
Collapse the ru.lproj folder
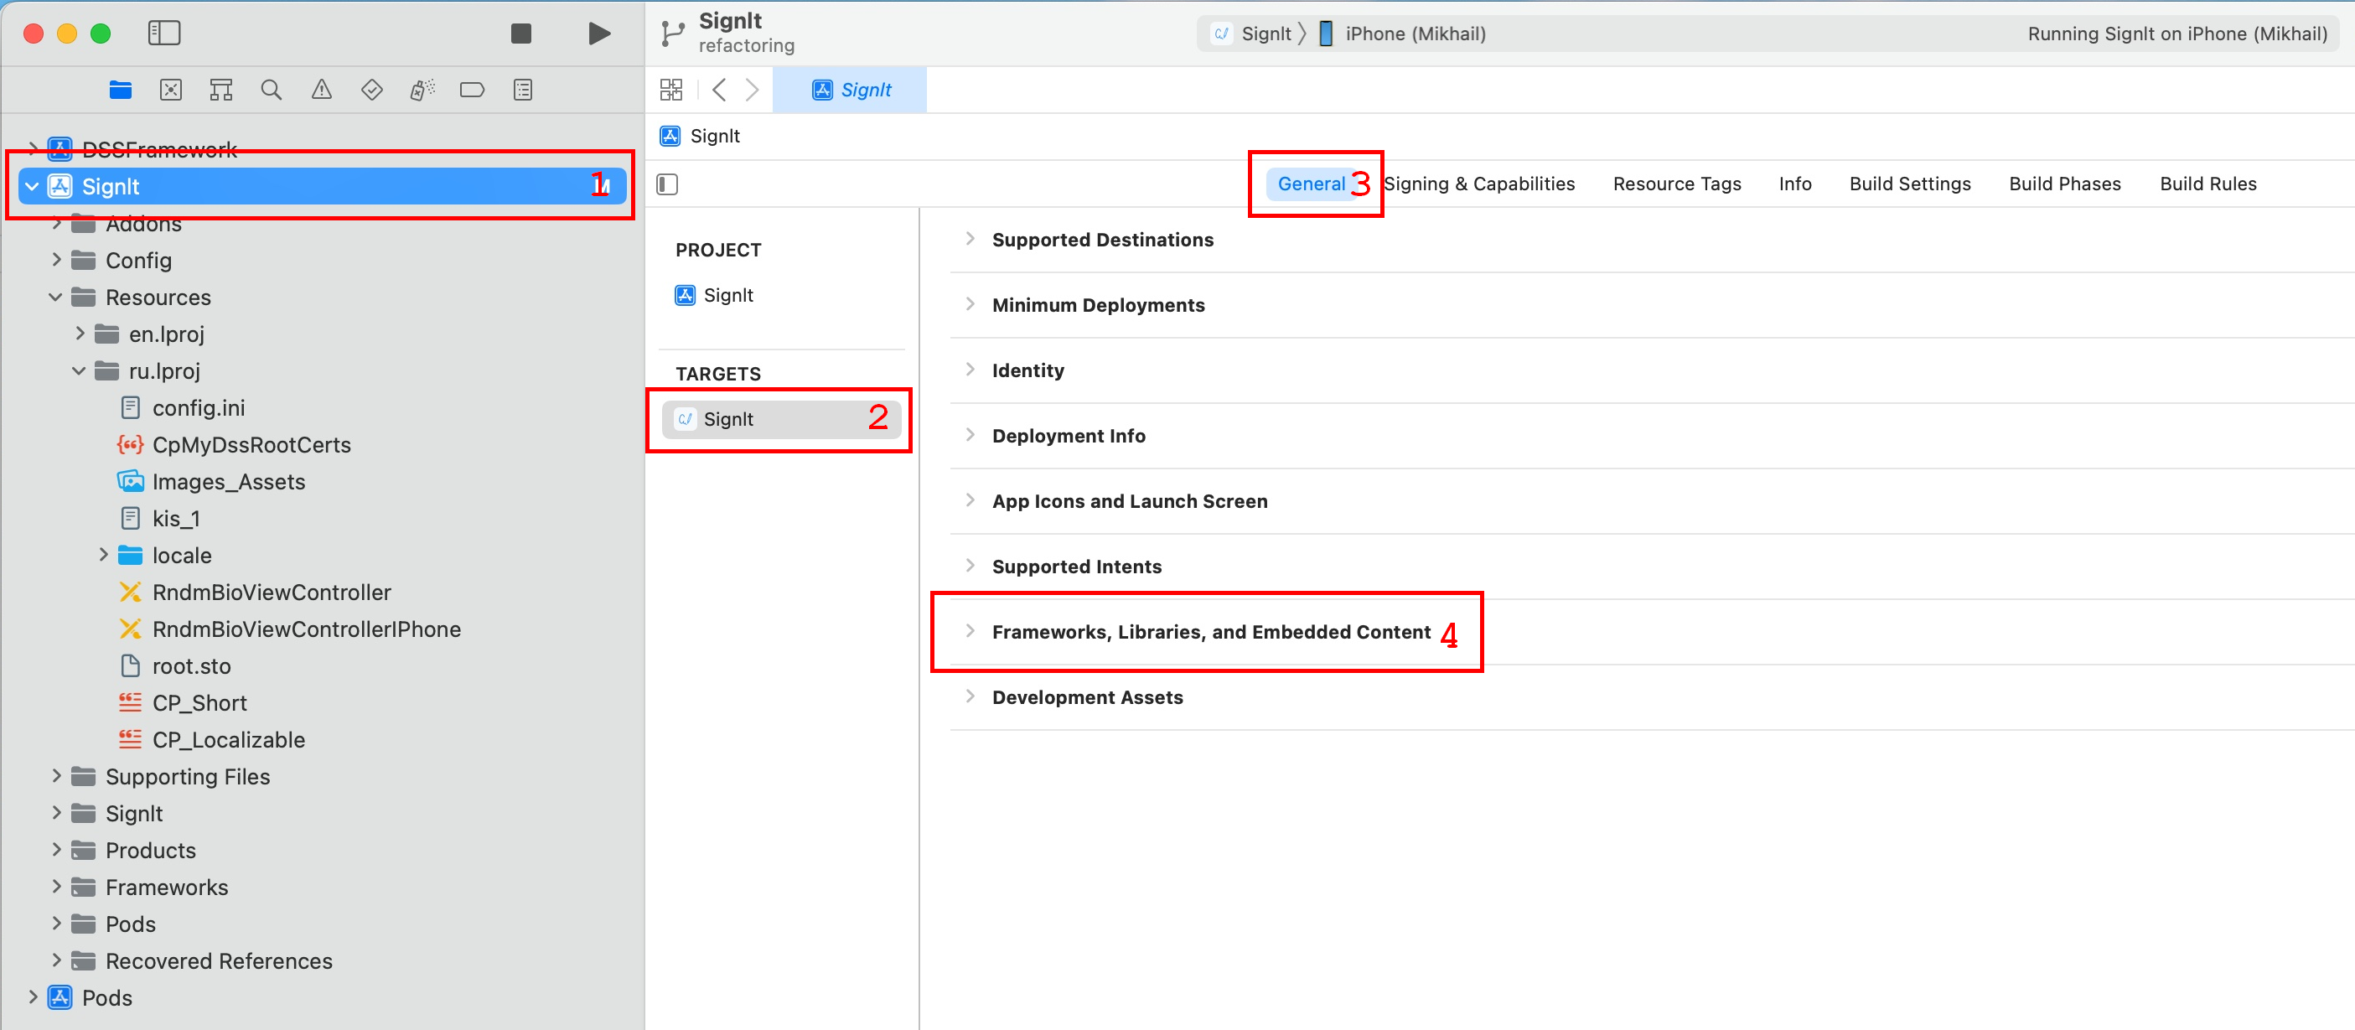pyautogui.click(x=80, y=371)
